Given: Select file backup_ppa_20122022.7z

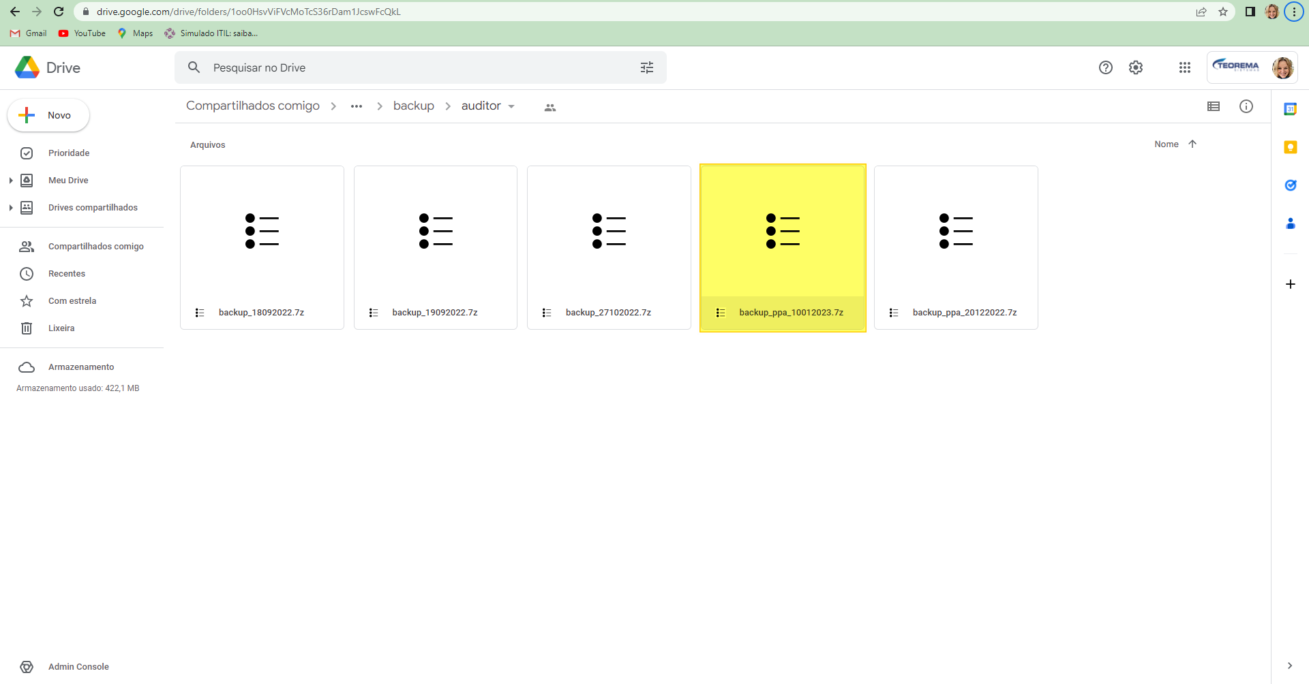Looking at the screenshot, I should [956, 248].
